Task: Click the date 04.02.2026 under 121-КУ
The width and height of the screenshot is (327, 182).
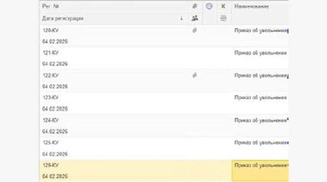Action: 55,64
